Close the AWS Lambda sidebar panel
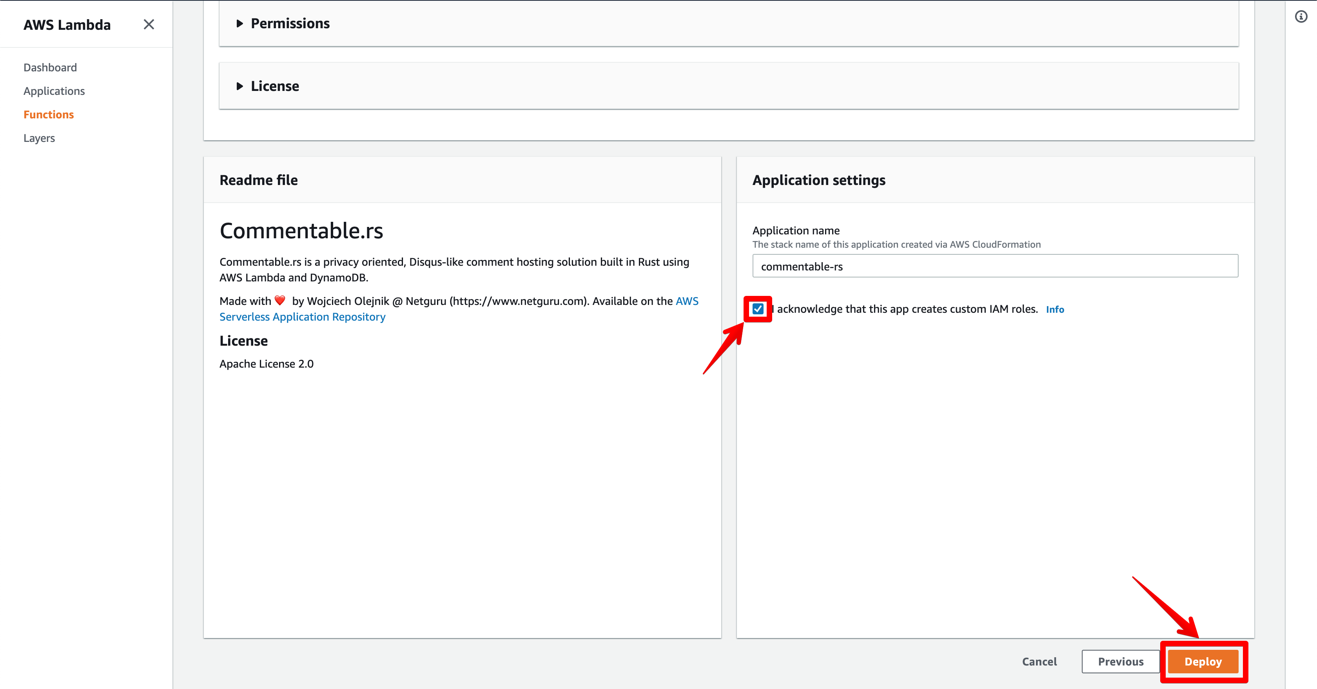The image size is (1317, 689). [149, 25]
